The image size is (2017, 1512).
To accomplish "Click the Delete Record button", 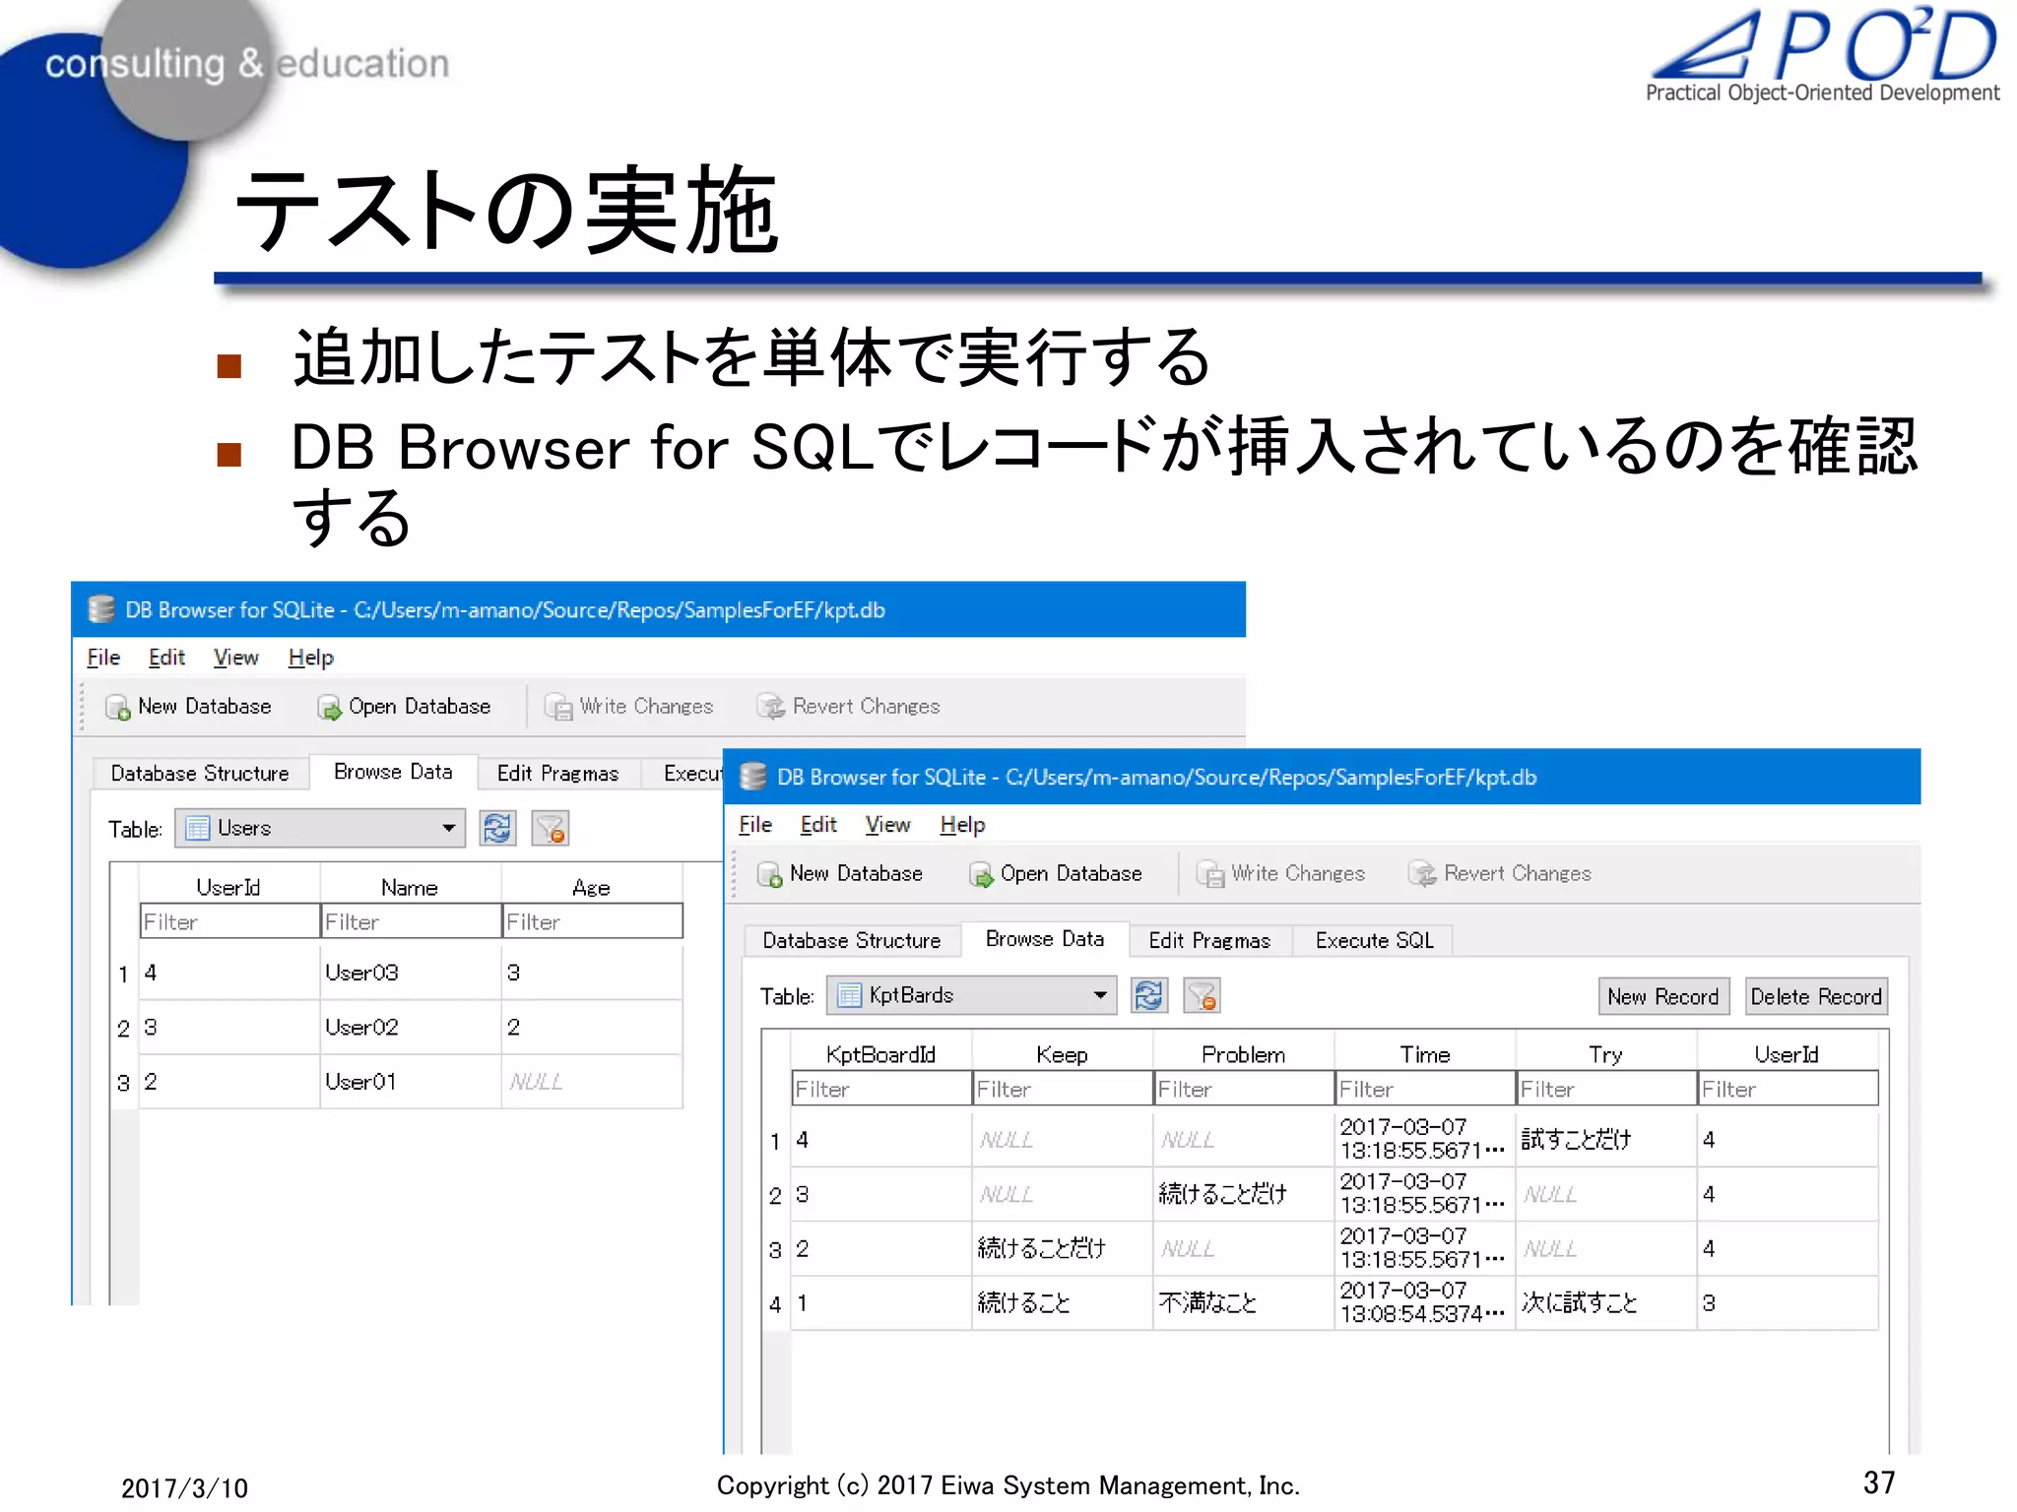I will tap(1816, 996).
